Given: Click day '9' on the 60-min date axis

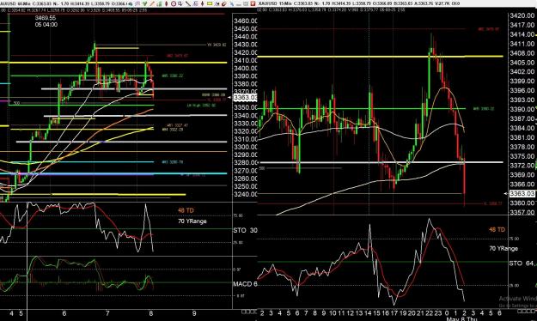Looking at the screenshot, I should coord(194,313).
